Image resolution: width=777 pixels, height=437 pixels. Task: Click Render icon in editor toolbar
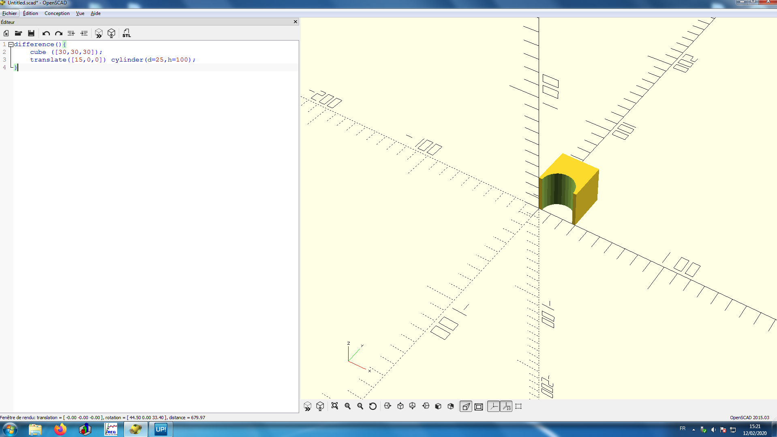click(111, 33)
